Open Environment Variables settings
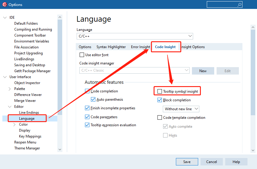 [x=31, y=41]
